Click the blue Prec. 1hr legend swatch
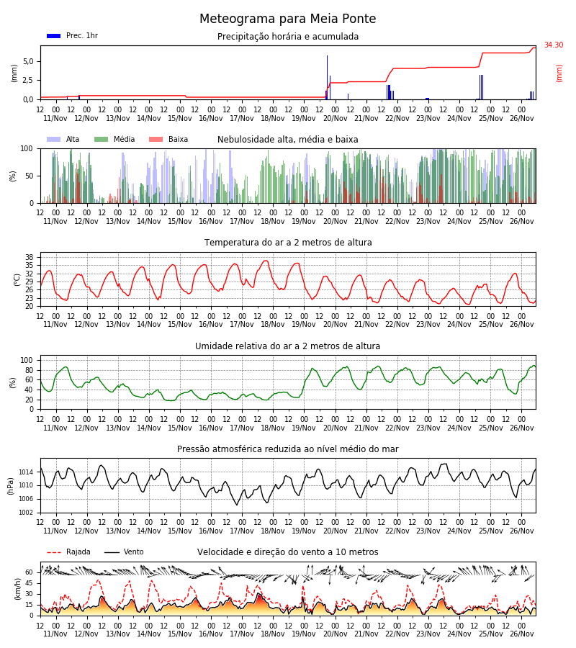576x648 pixels. tap(54, 36)
